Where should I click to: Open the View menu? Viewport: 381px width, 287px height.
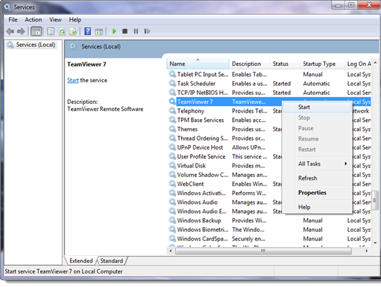(55, 20)
